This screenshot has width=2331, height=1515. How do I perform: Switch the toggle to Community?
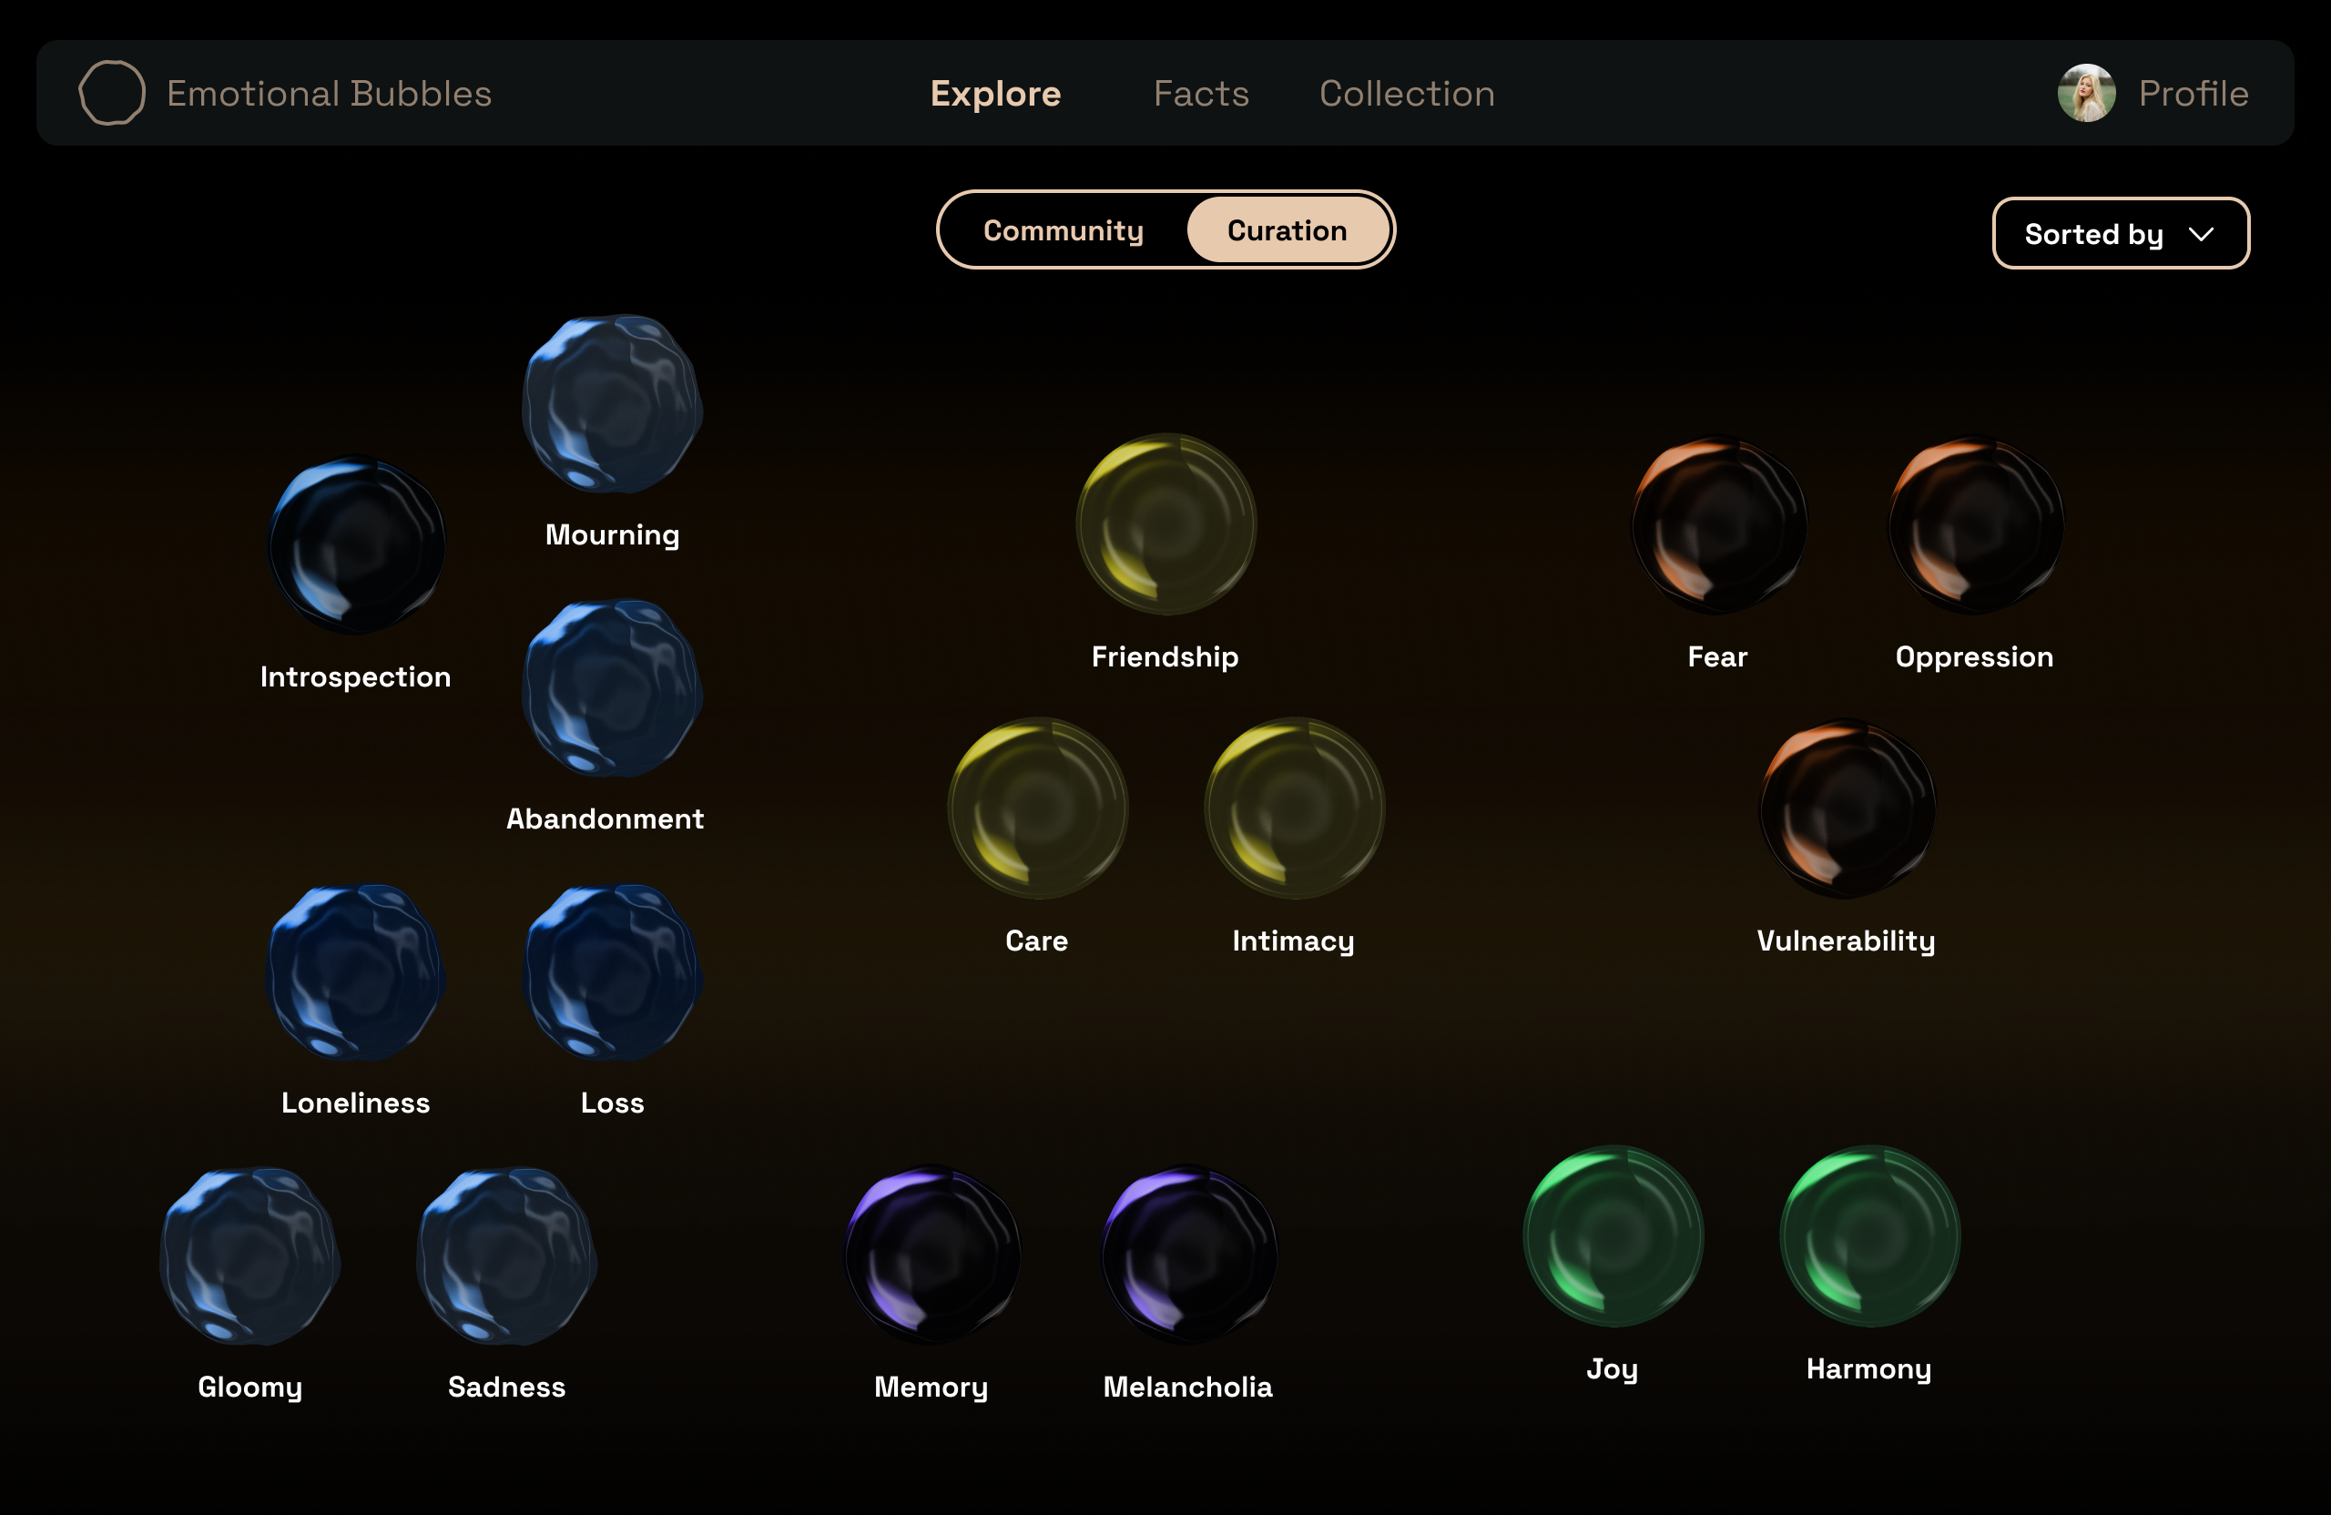(1063, 230)
